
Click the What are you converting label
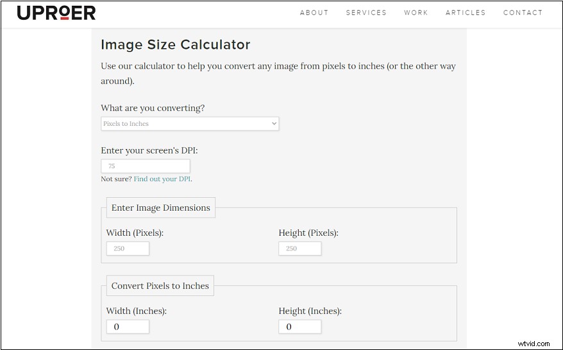point(153,108)
